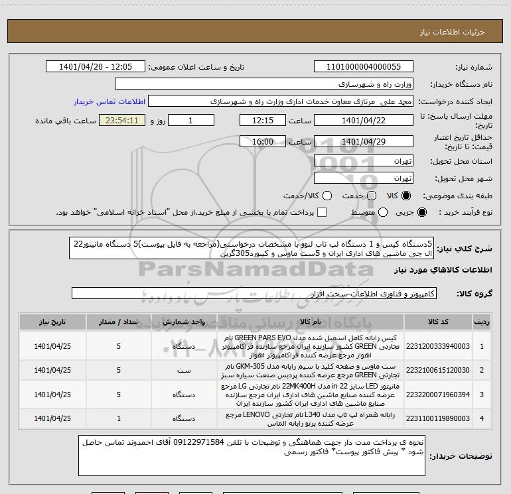
Task: Select product code 2232100615120030
Action: (438, 370)
